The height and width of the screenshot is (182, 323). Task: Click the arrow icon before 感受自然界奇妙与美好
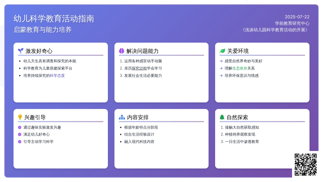click(221, 61)
